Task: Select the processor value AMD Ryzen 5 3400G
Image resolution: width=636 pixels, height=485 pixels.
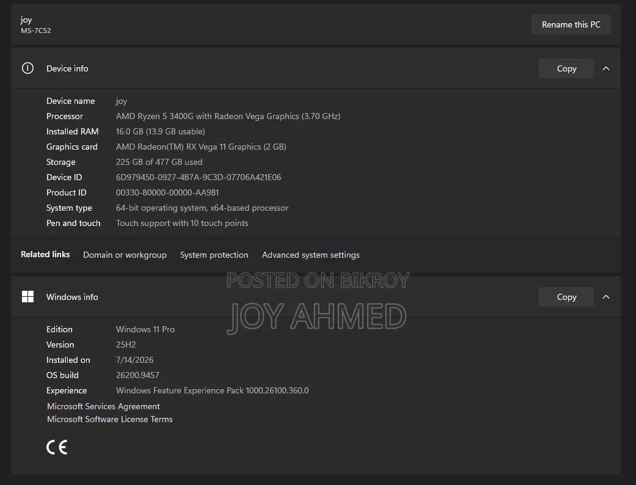Action: click(x=228, y=116)
